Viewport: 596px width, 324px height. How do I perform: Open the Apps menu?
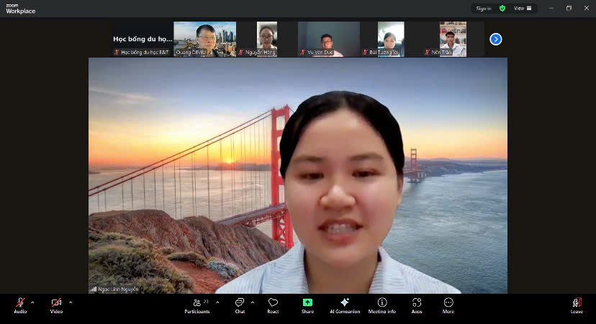point(417,304)
